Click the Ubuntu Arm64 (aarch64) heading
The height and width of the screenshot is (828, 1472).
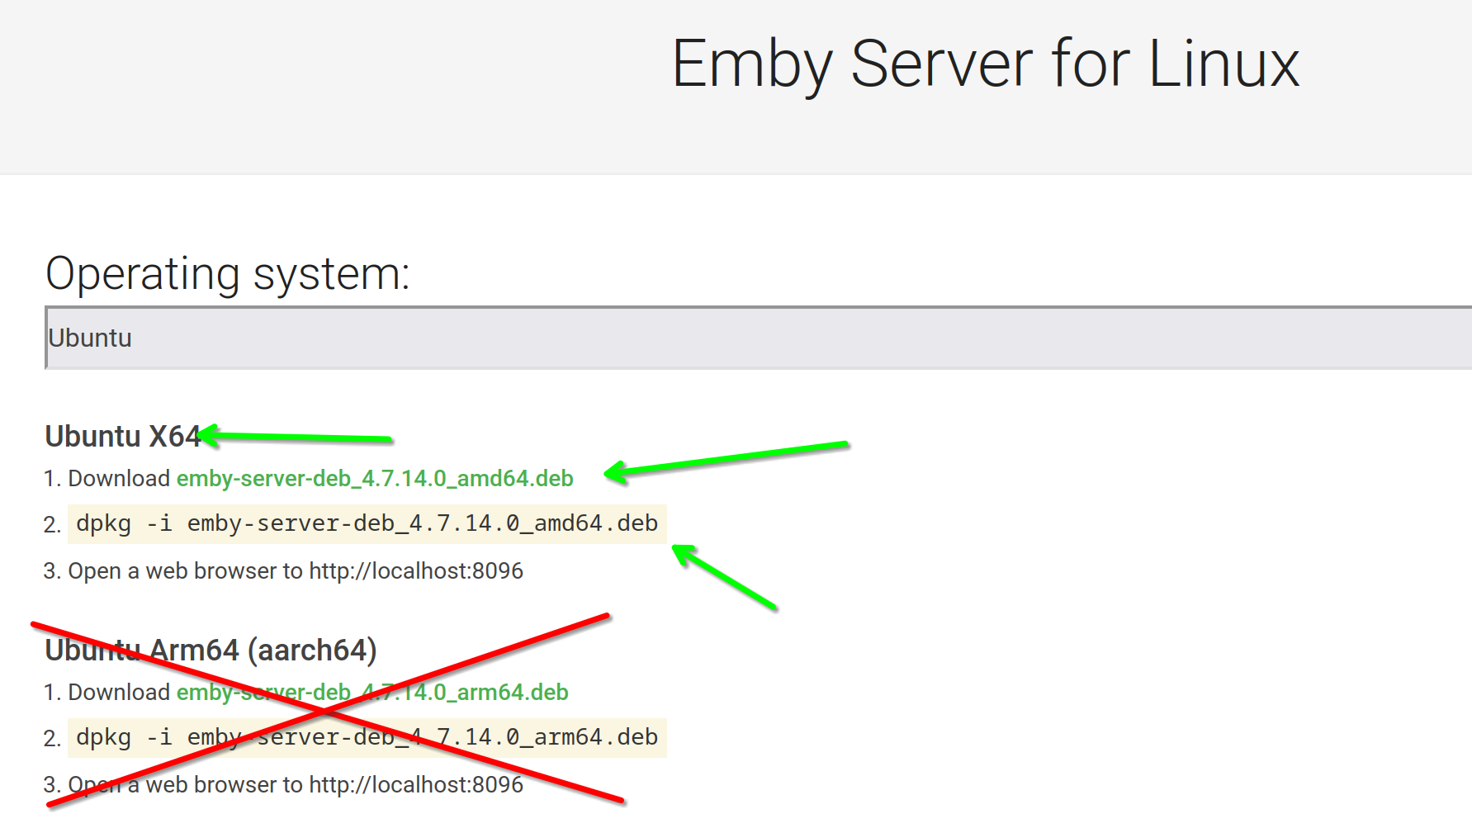211,651
